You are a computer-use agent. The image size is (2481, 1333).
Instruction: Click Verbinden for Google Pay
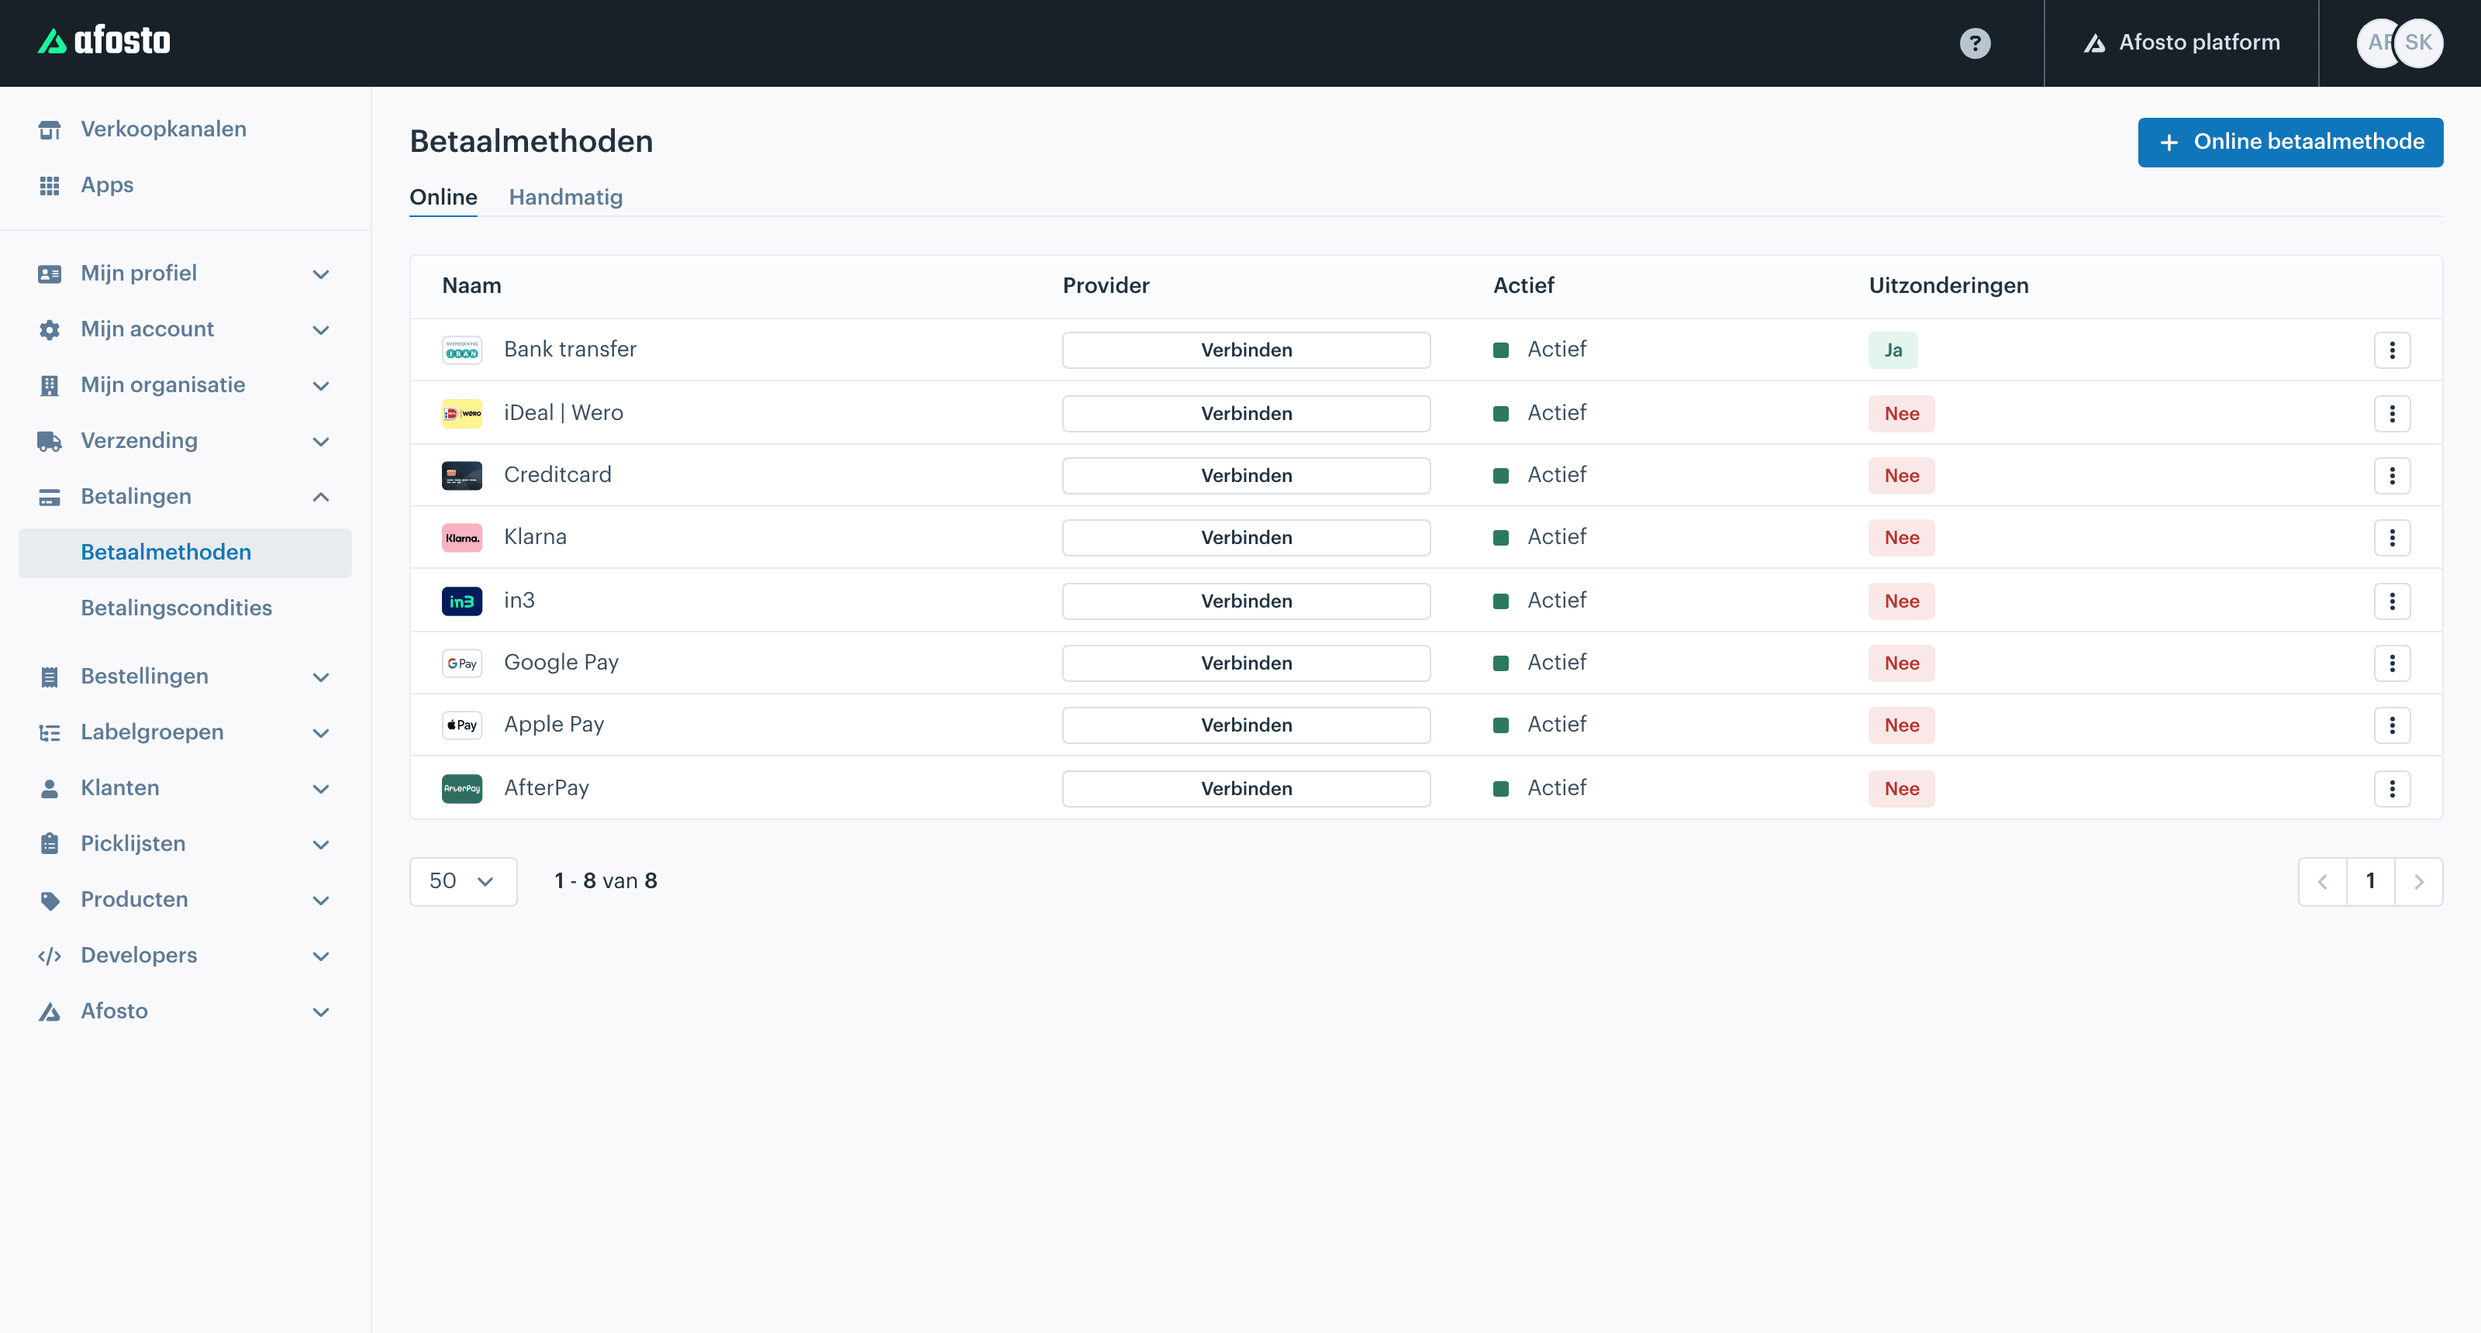pos(1246,663)
